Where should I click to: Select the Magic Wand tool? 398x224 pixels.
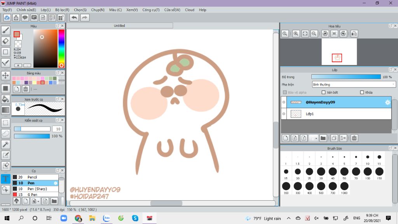pos(5,144)
